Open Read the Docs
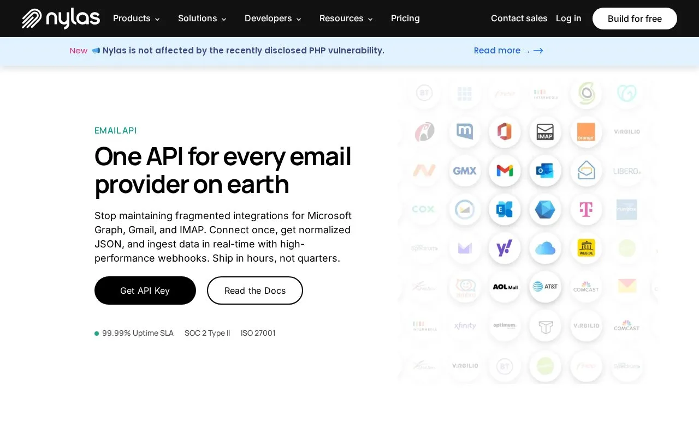This screenshot has height=436, width=699. tap(255, 290)
